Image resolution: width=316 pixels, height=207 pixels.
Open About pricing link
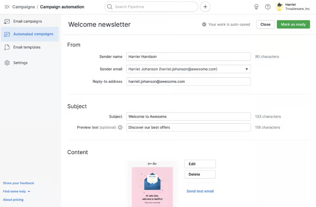[13, 200]
